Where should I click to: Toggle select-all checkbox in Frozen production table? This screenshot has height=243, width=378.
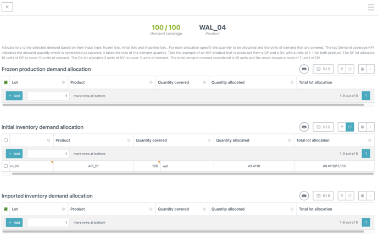tap(6, 82)
